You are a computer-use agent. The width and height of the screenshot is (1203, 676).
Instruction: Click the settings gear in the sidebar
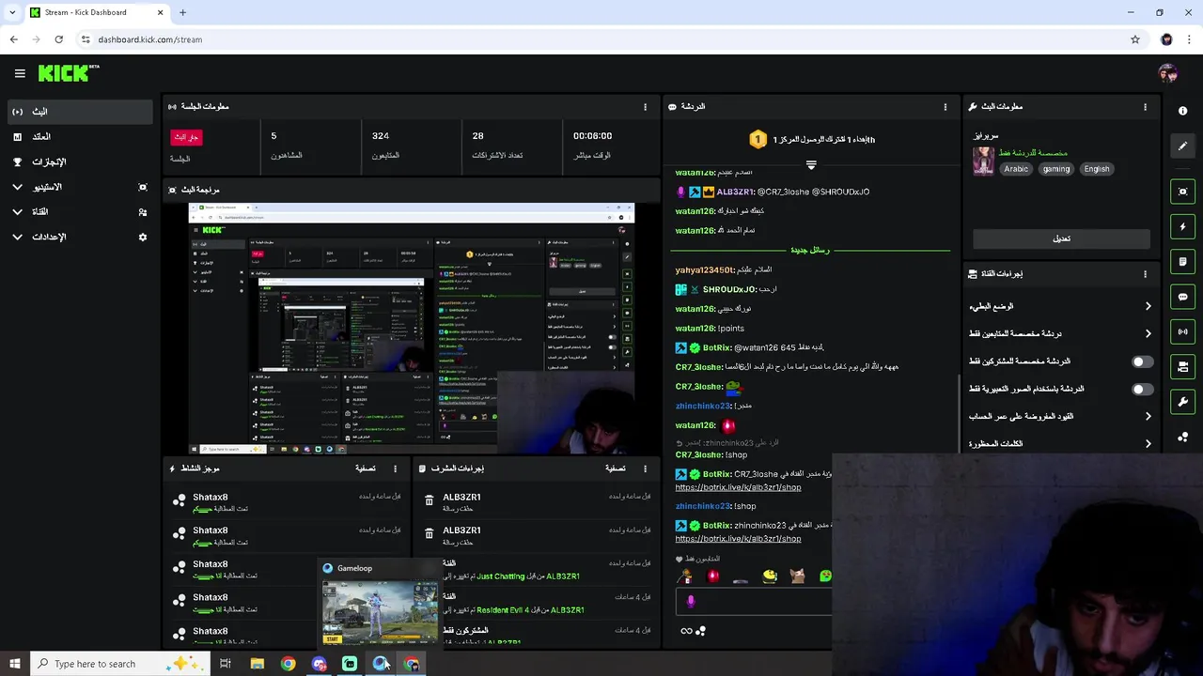click(143, 238)
